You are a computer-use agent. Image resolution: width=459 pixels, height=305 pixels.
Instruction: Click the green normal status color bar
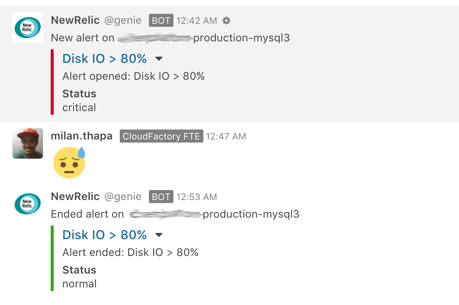click(52, 258)
